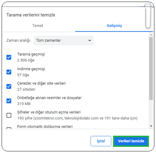Click the dropdown arrow beside Tüm zamanlar
This screenshot has width=156, height=153.
[90, 40]
